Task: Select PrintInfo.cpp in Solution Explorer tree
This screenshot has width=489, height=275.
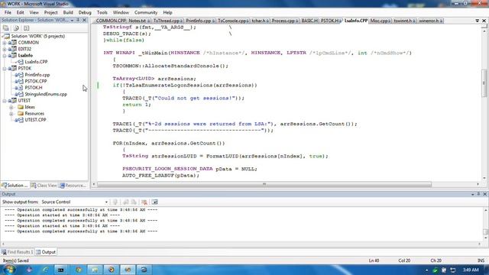Action: click(37, 75)
